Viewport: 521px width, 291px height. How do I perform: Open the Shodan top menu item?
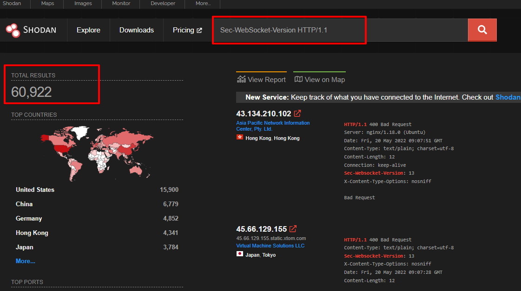(12, 3)
